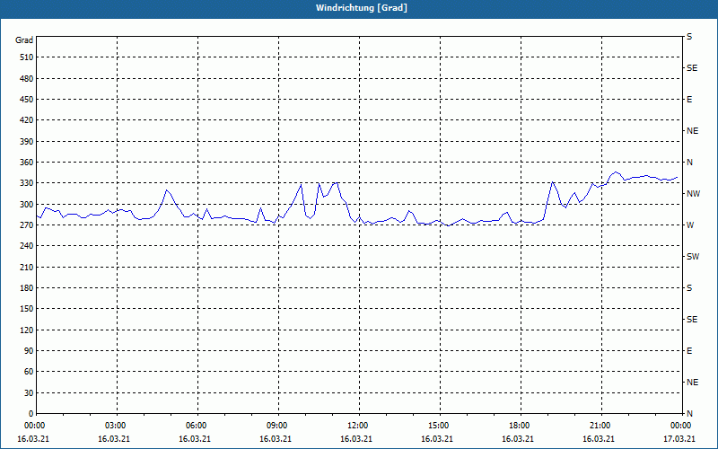Click the SW compass direction label

pyautogui.click(x=693, y=257)
